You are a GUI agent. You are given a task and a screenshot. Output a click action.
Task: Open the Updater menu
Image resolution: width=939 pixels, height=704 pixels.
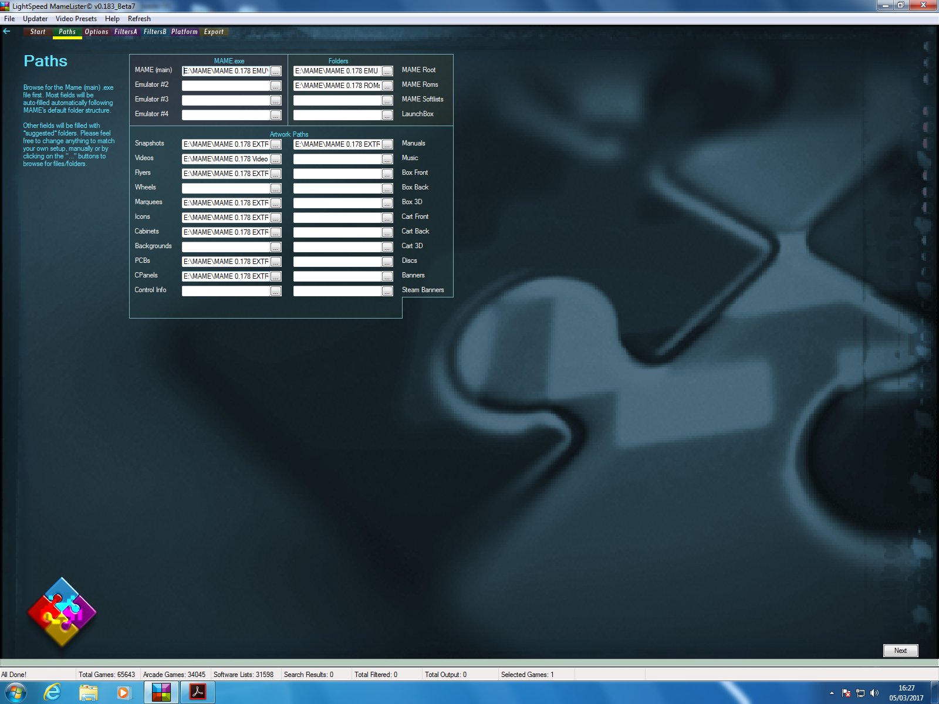tap(35, 19)
